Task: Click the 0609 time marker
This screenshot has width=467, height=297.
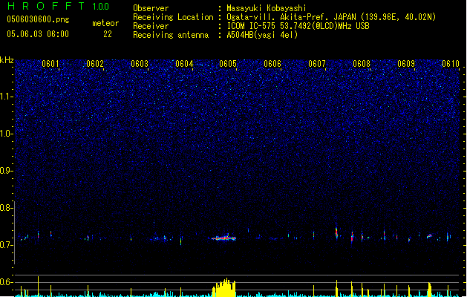Action: point(406,64)
